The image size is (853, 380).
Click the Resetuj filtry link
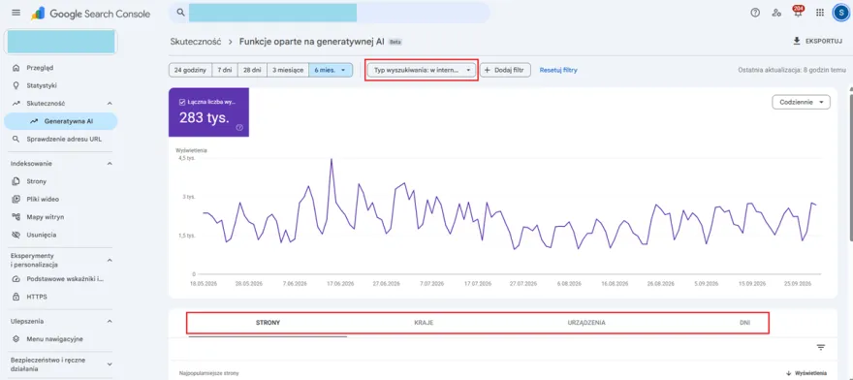point(558,70)
